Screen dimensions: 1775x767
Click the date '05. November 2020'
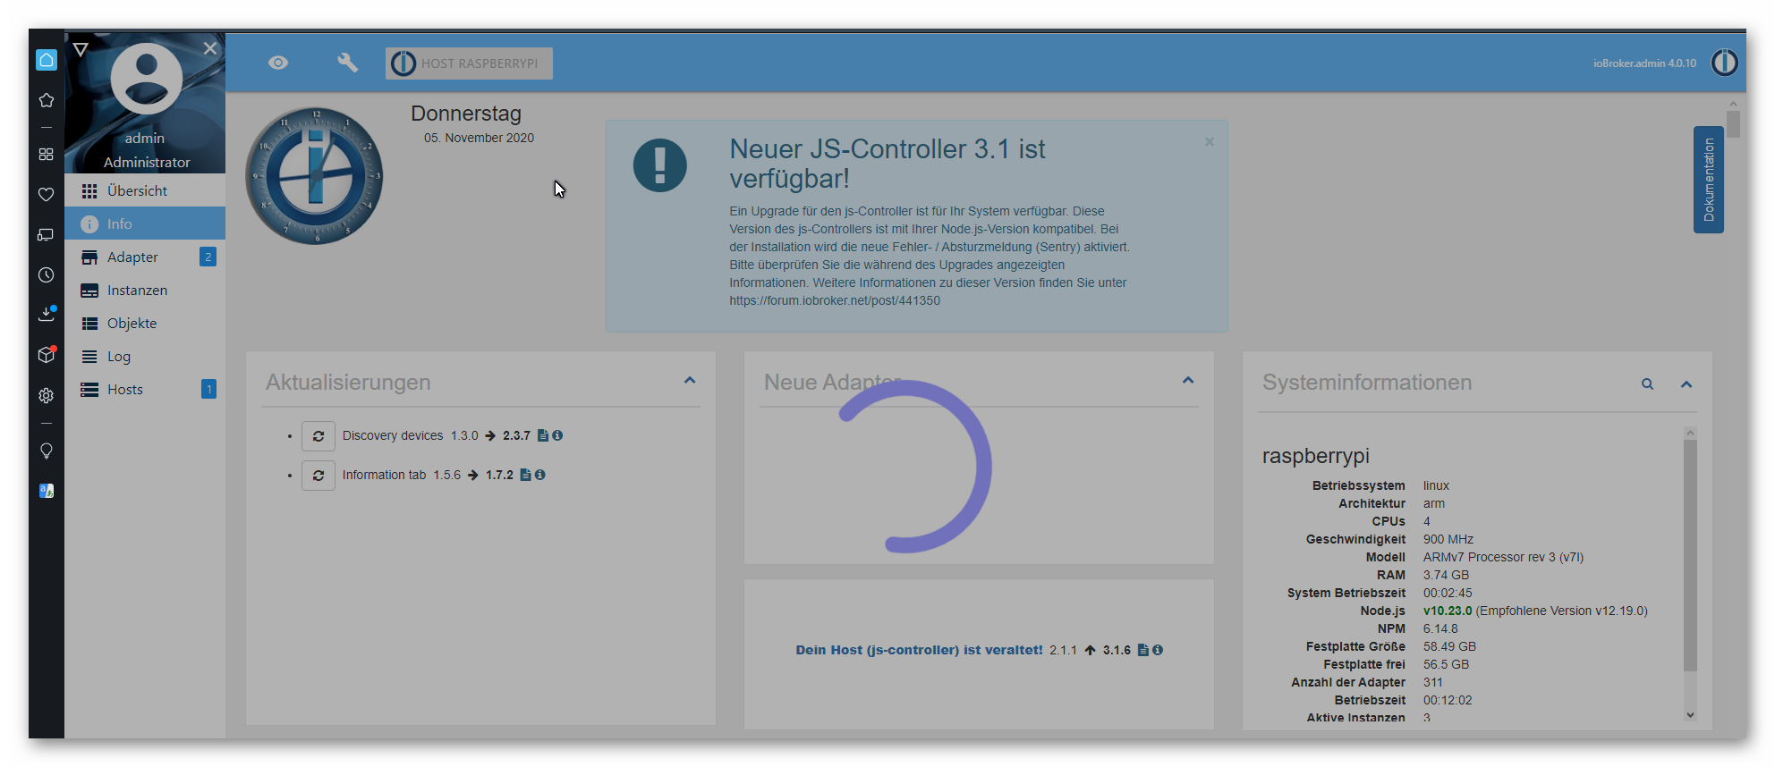click(x=479, y=138)
